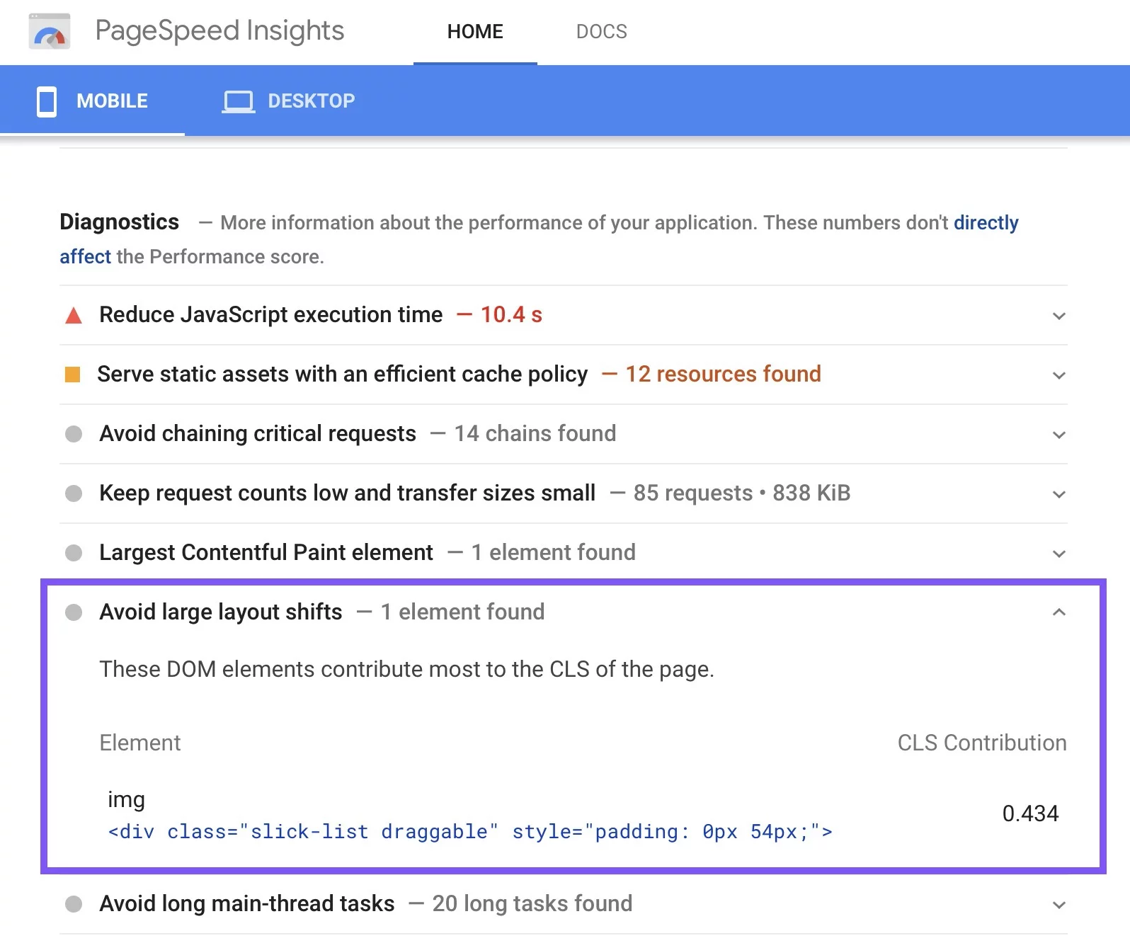Expand the static assets cache policy chevron
1130x943 pixels.
tap(1059, 375)
